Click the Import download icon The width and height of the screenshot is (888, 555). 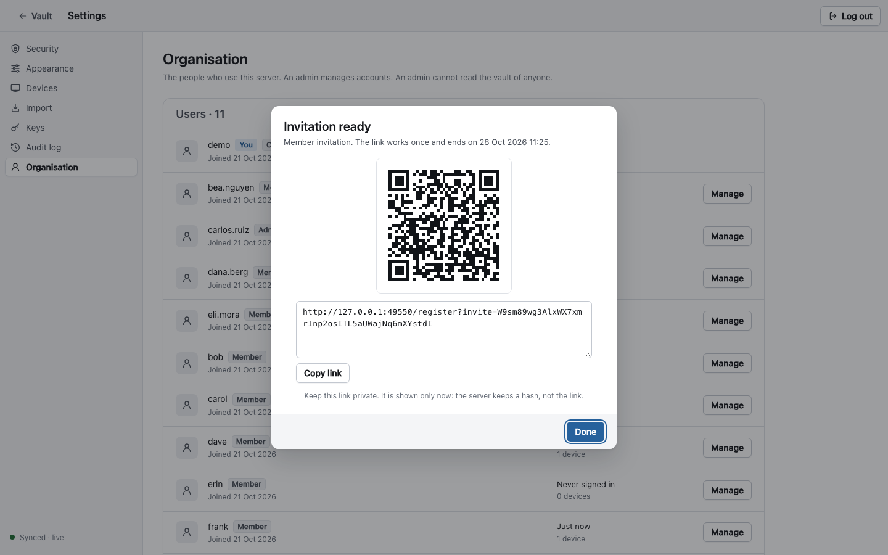click(x=15, y=108)
